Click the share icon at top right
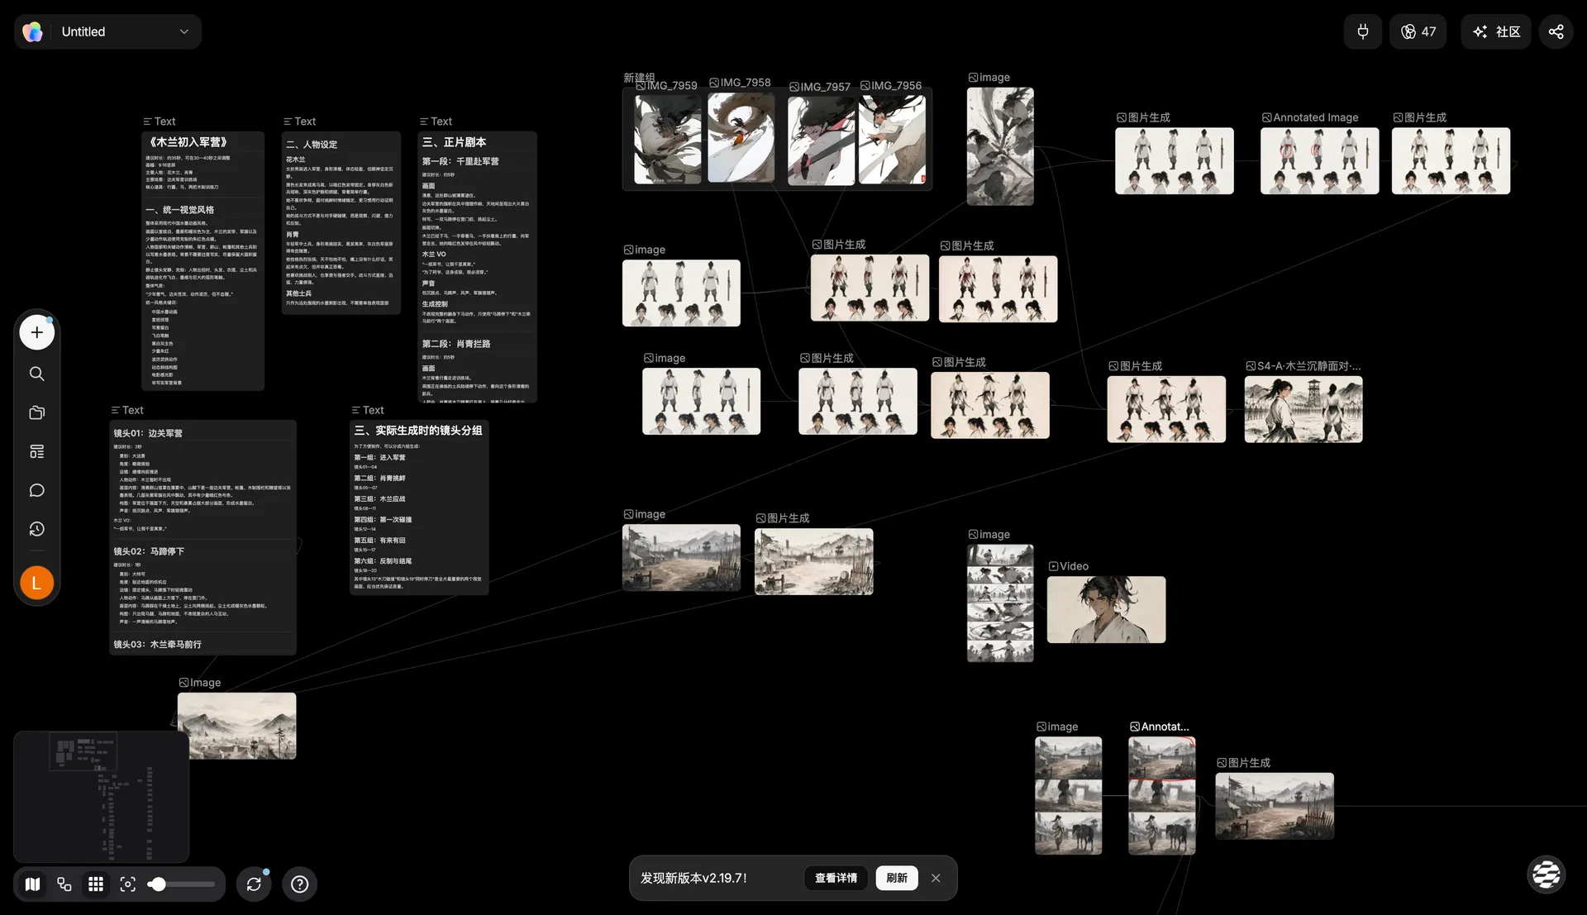The width and height of the screenshot is (1587, 915). point(1556,31)
